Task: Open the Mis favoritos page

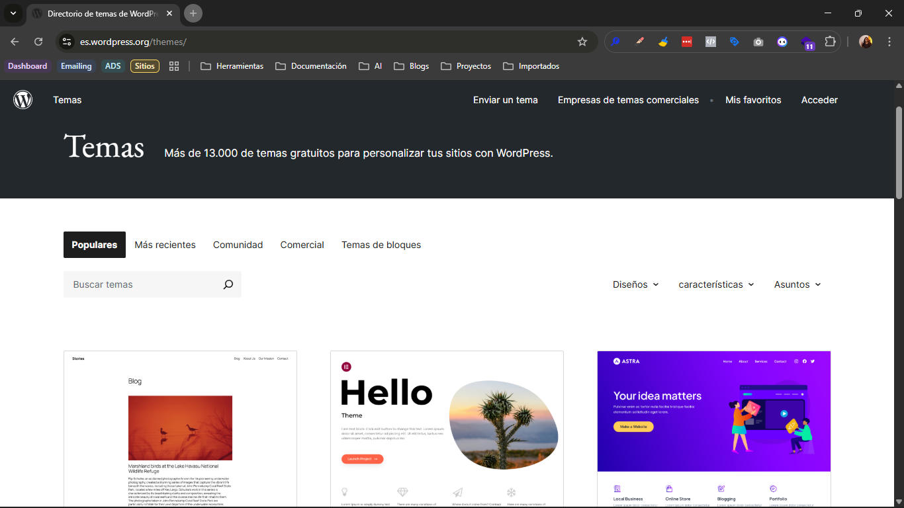Action: coord(753,100)
